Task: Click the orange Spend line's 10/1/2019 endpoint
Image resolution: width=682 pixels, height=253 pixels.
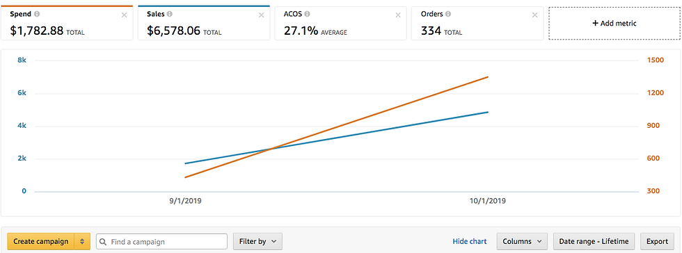Action: (x=488, y=77)
